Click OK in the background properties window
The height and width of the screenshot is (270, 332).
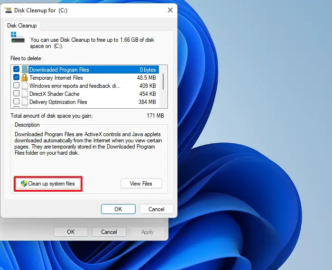pos(71,232)
